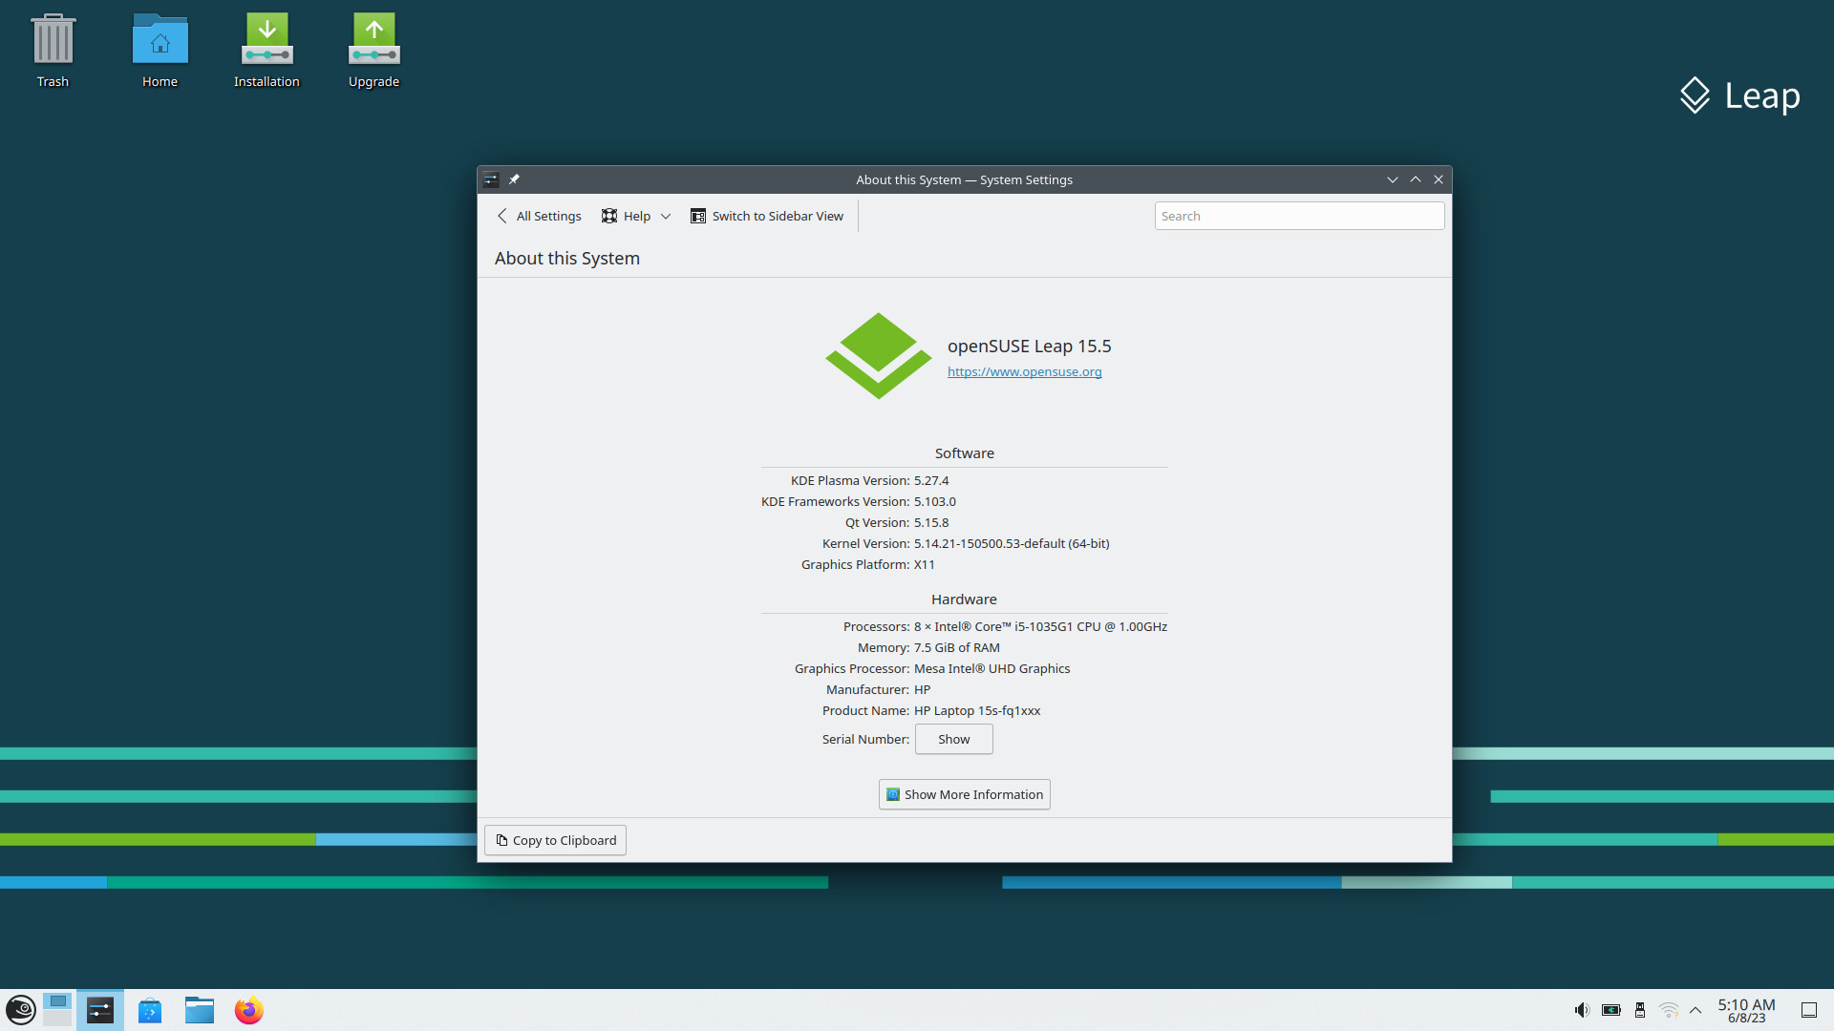This screenshot has height=1031, width=1834.
Task: Pin window on all desktops
Action: pyautogui.click(x=514, y=179)
